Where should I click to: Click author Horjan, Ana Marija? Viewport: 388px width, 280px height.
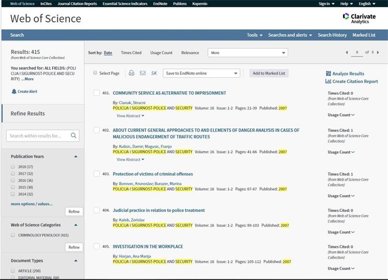[x=135, y=256]
